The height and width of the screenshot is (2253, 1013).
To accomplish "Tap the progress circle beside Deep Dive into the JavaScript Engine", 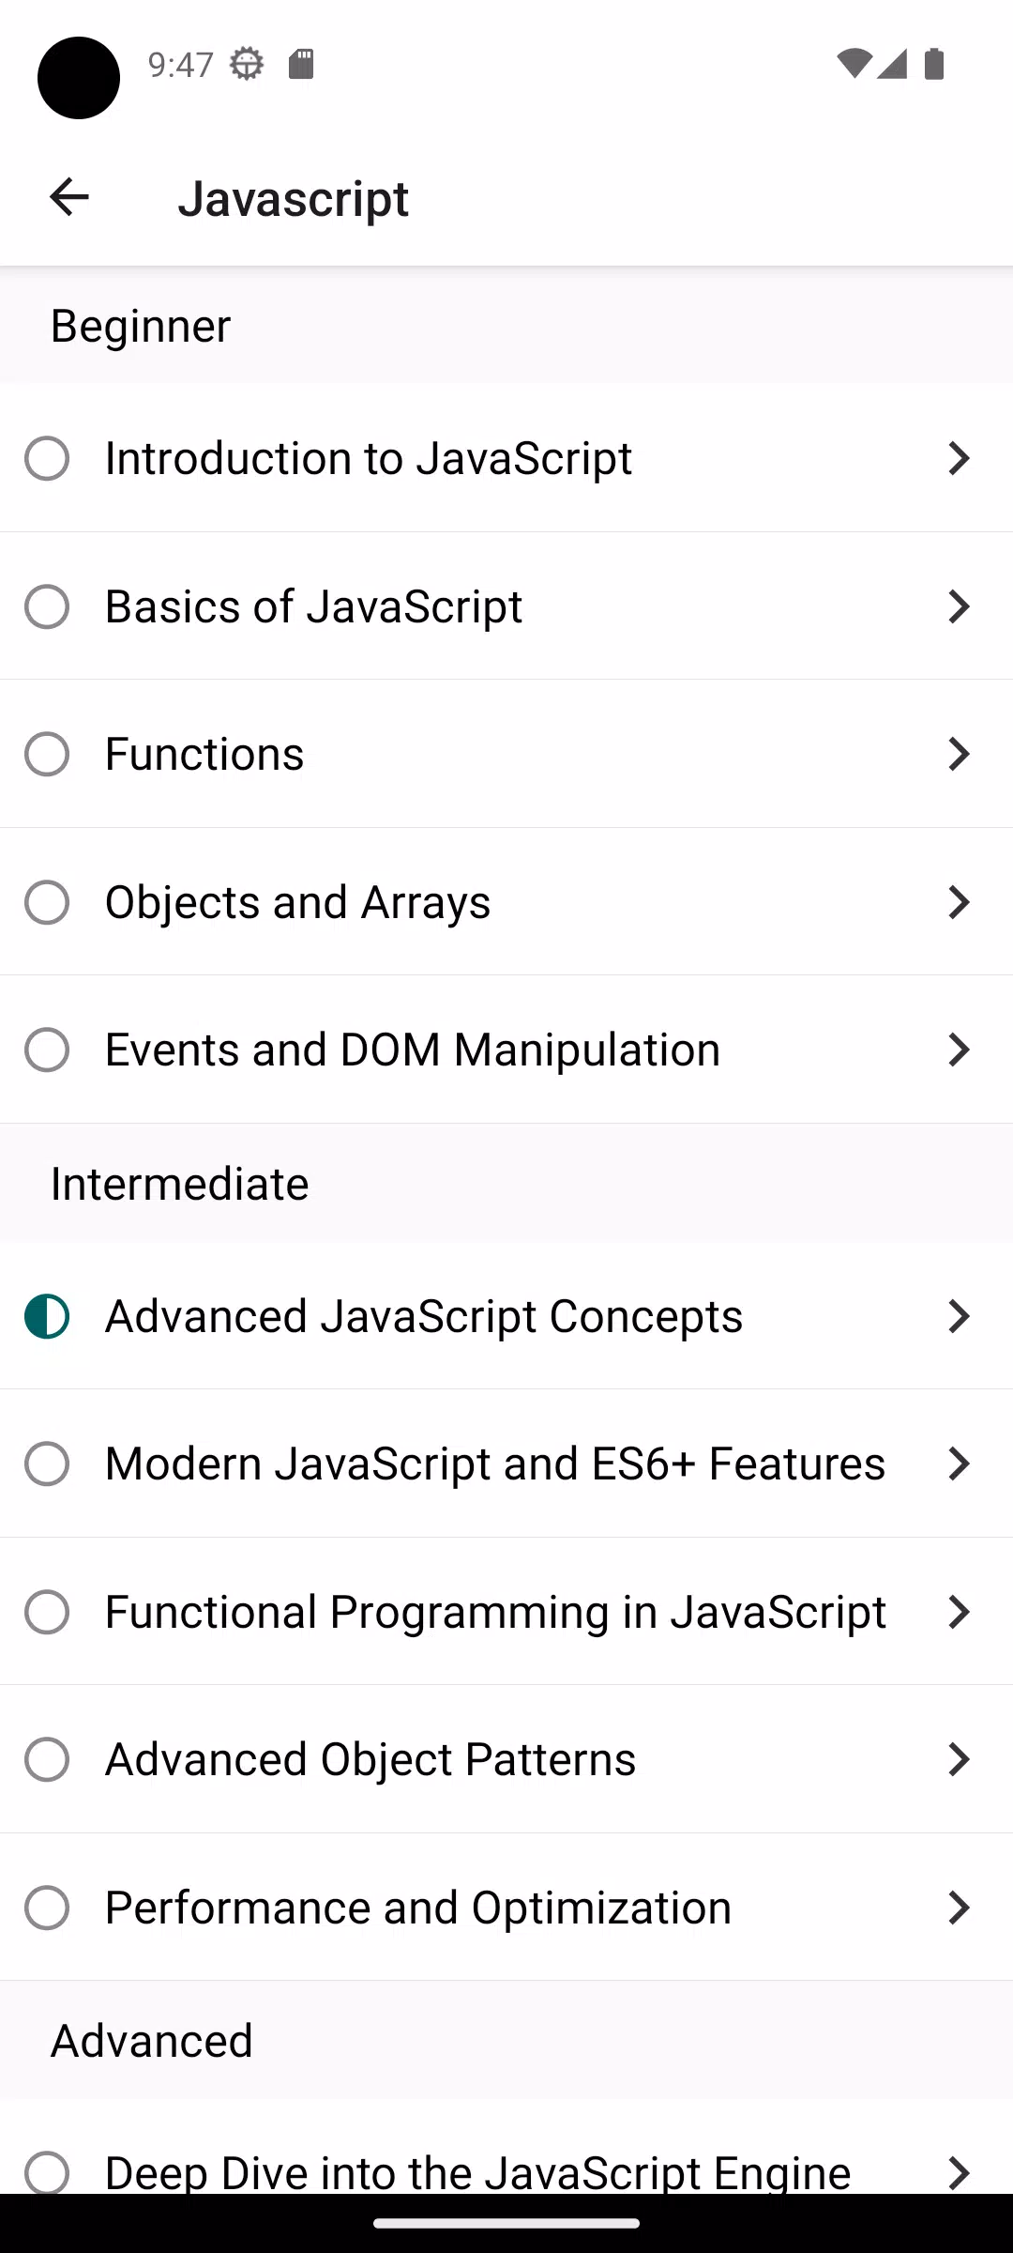I will pyautogui.click(x=47, y=2172).
